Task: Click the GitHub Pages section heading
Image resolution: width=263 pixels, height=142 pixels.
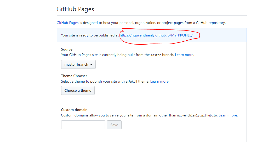Action: click(x=75, y=9)
